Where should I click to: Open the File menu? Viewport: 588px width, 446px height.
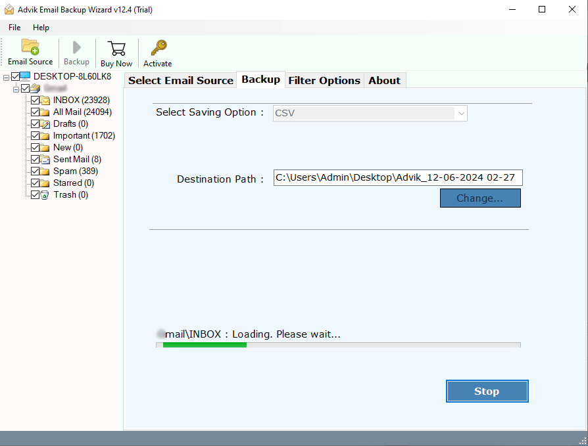click(x=14, y=28)
